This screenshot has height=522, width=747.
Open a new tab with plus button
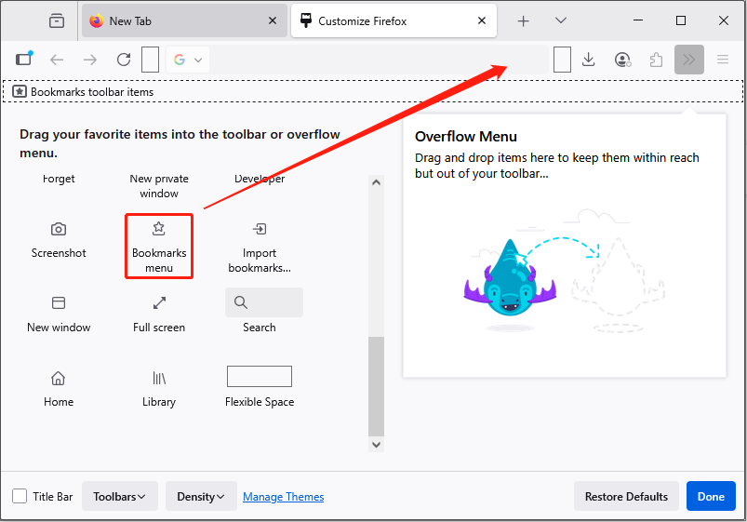(524, 20)
